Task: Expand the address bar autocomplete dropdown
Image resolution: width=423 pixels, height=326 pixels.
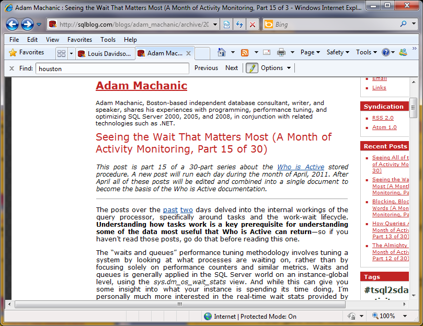Action: click(x=215, y=25)
